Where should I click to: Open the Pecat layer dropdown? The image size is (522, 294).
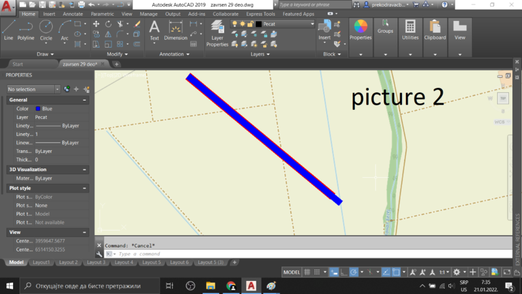(287, 24)
